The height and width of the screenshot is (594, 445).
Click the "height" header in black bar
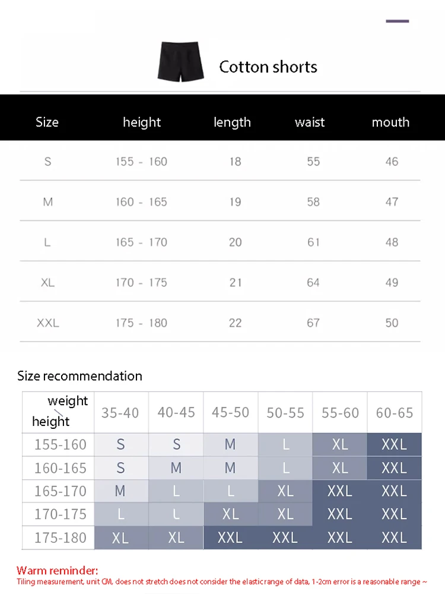[142, 122]
